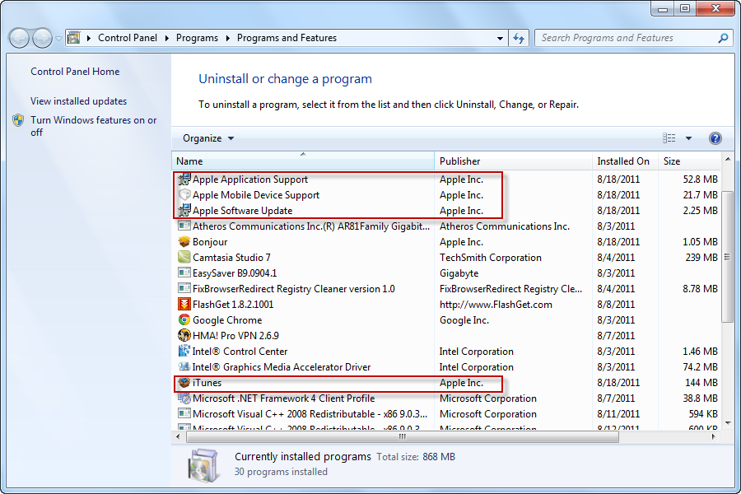Open Turn Windows features on or off
Viewport: 741px width, 494px height.
click(94, 126)
